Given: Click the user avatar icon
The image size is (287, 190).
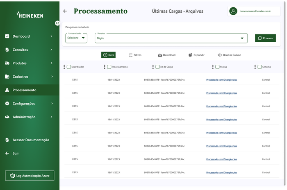Looking at the screenshot, I should pos(233,11).
